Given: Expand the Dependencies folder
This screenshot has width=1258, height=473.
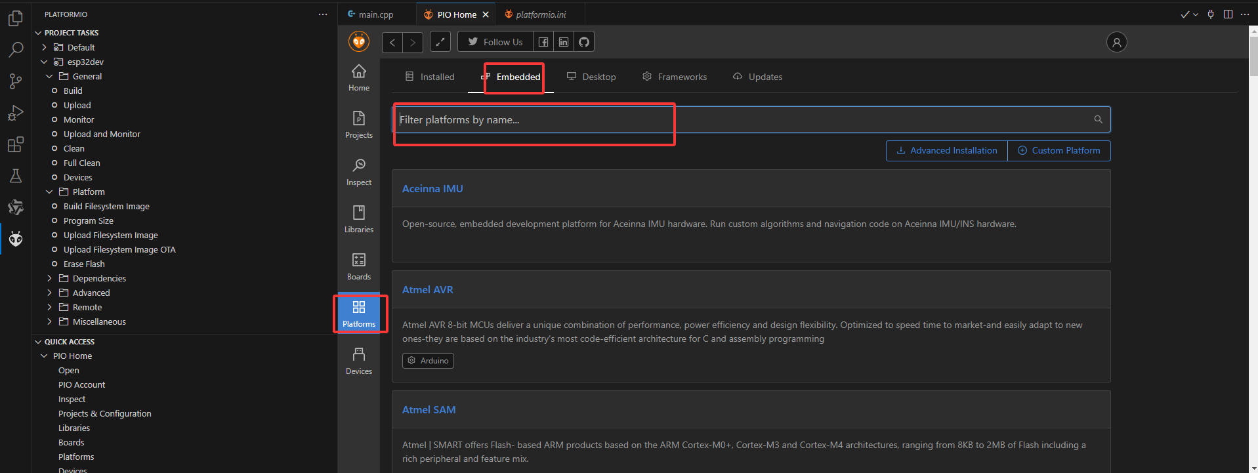Looking at the screenshot, I should 49,278.
